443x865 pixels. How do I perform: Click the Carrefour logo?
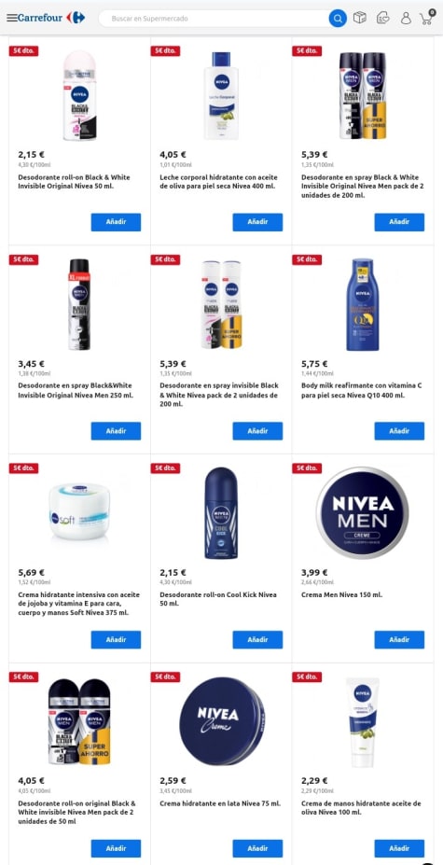click(x=51, y=18)
